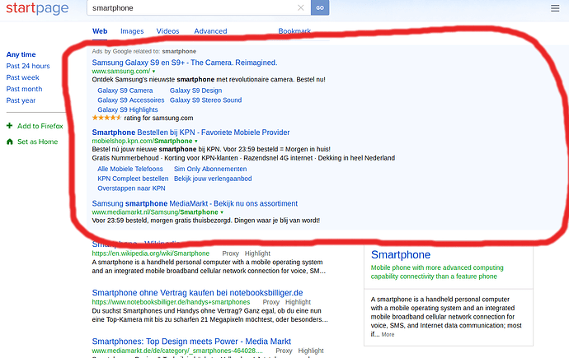Open the Bekijk jouw verlengaanbod sitelink
The width and height of the screenshot is (569, 358).
[213, 179]
